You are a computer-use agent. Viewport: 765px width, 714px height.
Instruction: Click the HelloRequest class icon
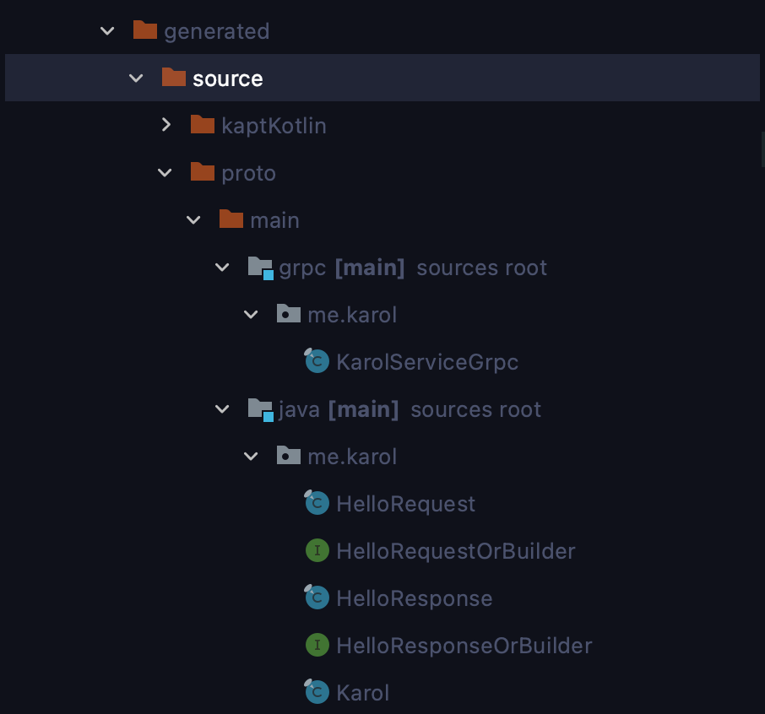[317, 503]
